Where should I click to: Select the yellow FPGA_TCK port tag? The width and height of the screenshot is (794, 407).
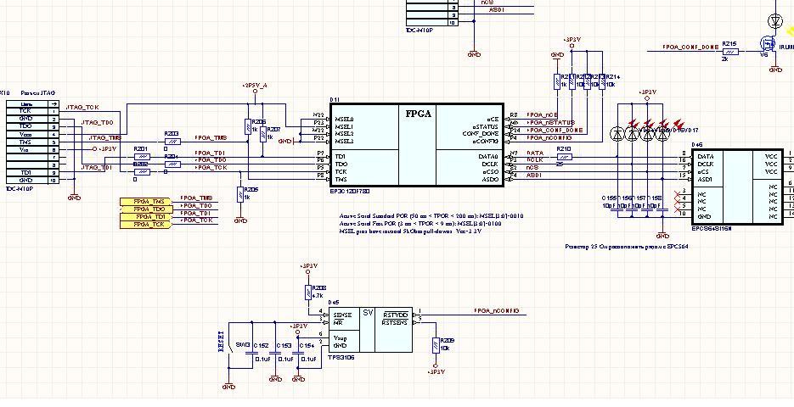[147, 224]
